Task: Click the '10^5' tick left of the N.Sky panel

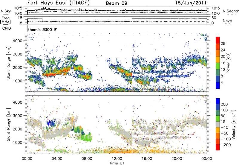Action: pyautogui.click(x=18, y=8)
